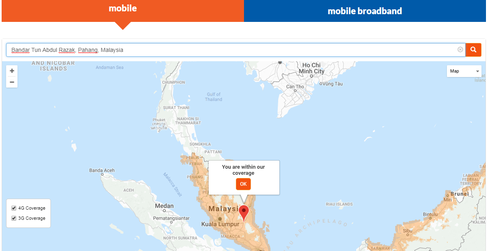Image resolution: width=488 pixels, height=251 pixels.
Task: Open the Map type dropdown
Action: point(464,71)
